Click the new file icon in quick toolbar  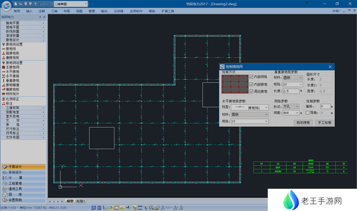(x=16, y=4)
